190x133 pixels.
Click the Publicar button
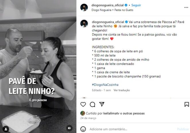click(x=183, y=129)
